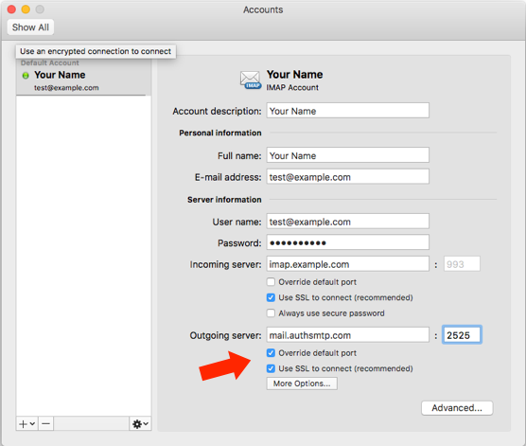Screen dimensions: 526x446
Task: Click the Show All button
Action: tap(30, 27)
